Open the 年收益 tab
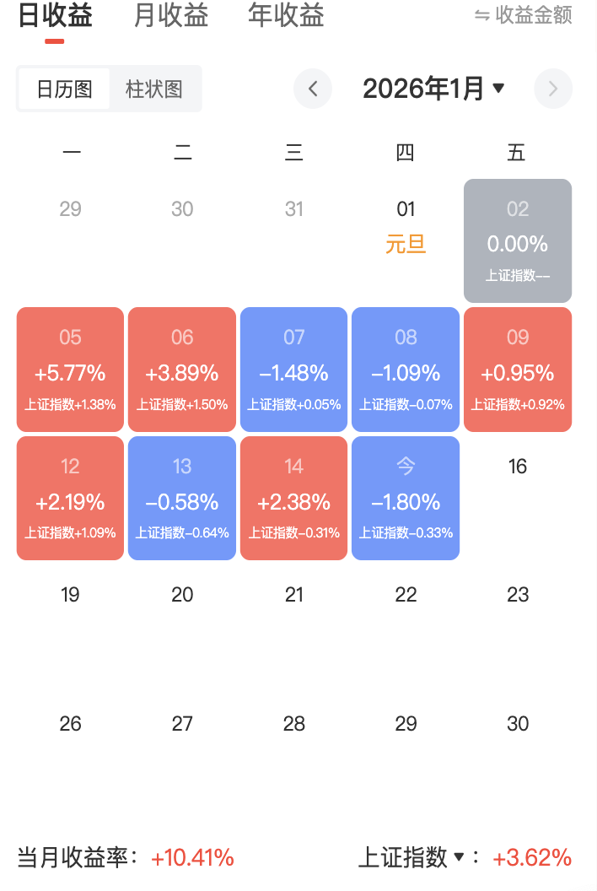The width and height of the screenshot is (597, 891). (x=286, y=15)
